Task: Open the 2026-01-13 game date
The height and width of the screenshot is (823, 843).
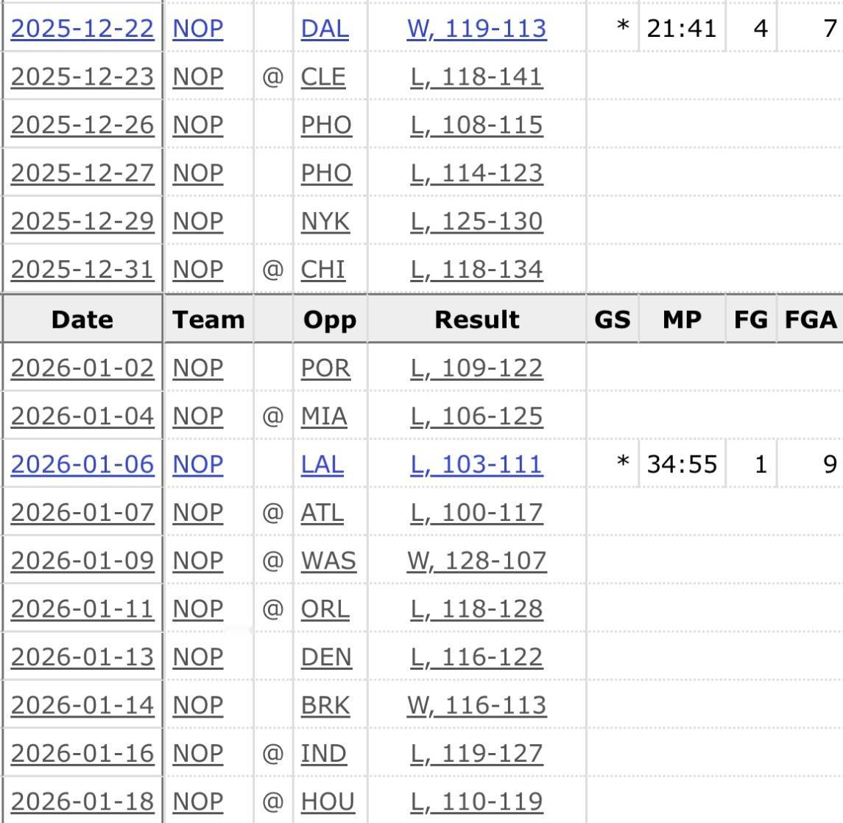Action: 82,656
